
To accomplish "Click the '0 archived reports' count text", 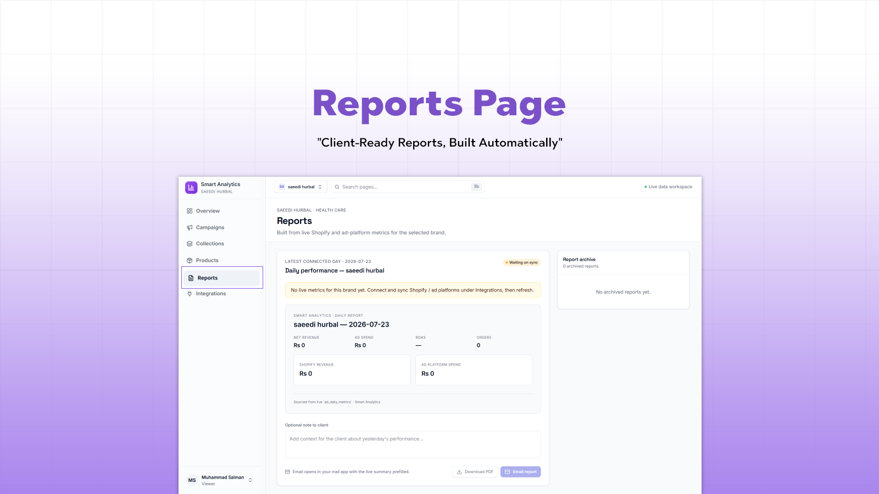I will click(581, 266).
